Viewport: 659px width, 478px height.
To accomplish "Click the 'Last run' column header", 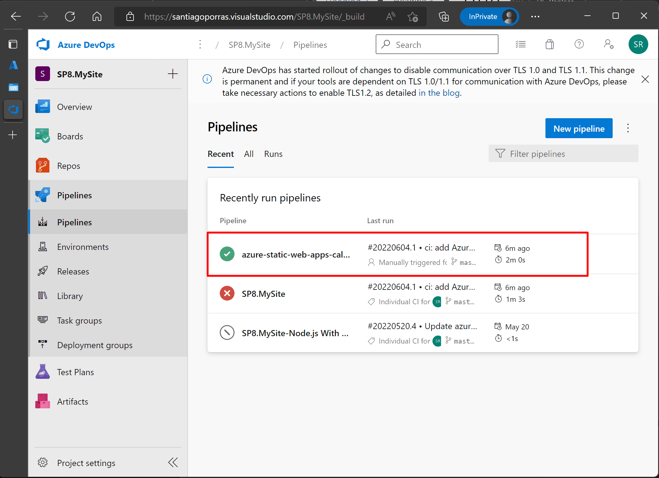I will coord(380,220).
